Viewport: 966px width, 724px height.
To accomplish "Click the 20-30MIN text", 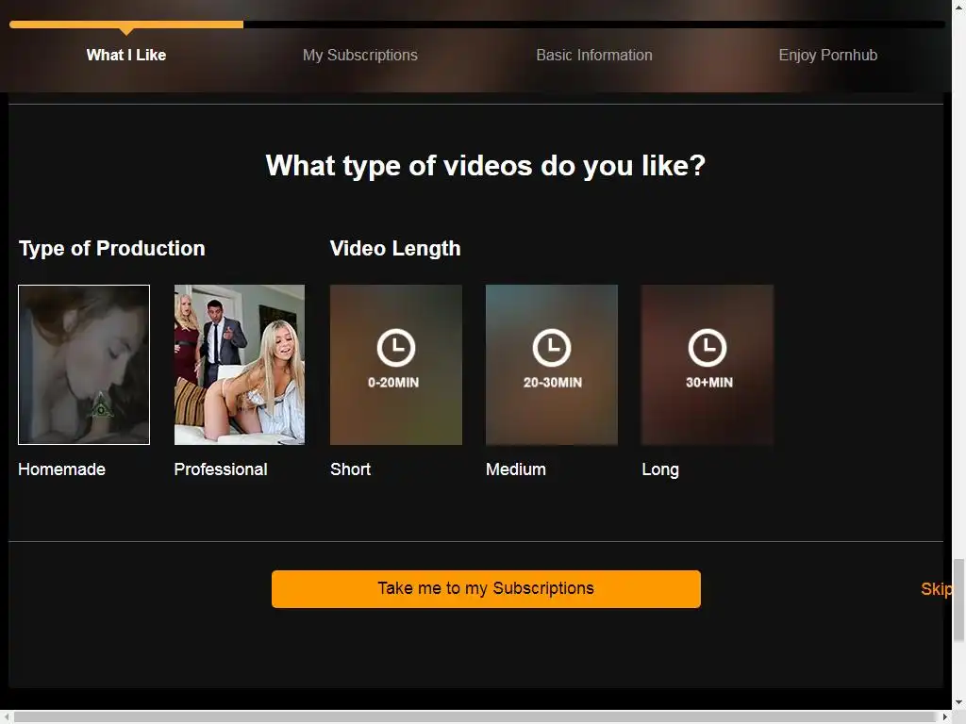I will tap(553, 383).
